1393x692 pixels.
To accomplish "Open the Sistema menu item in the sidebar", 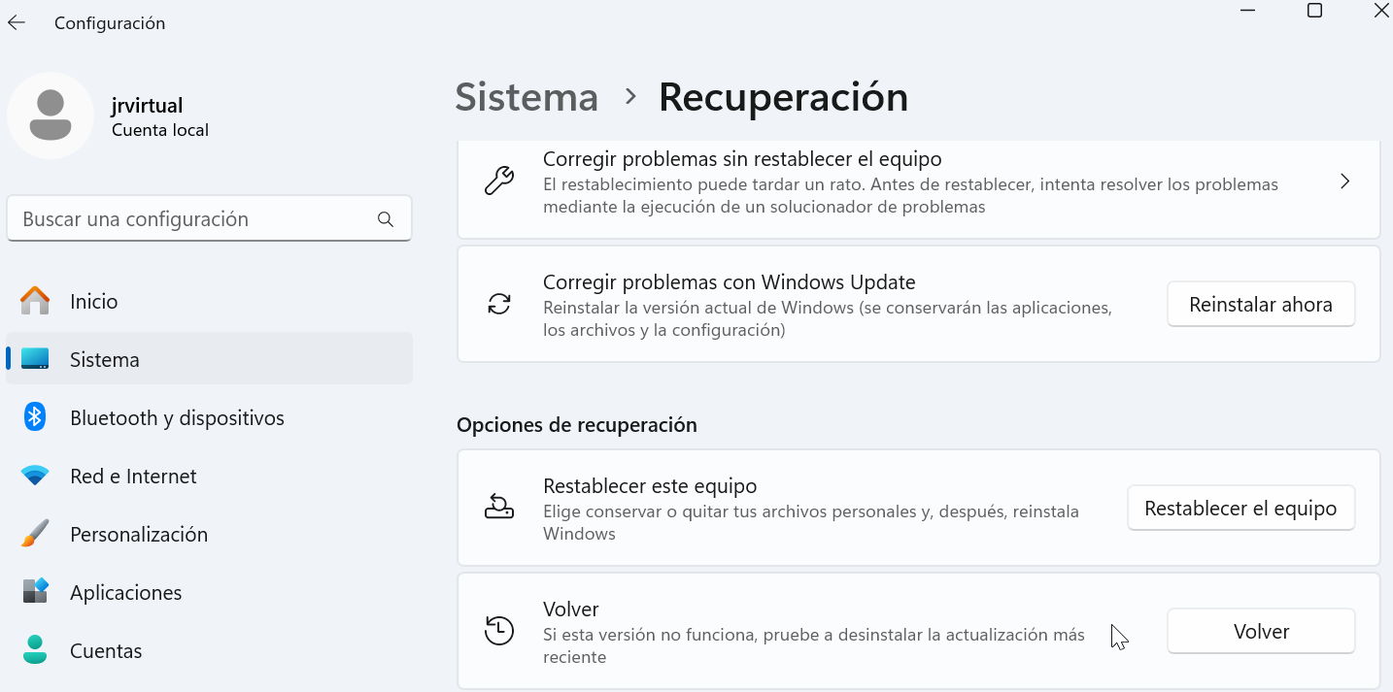I will (x=105, y=360).
